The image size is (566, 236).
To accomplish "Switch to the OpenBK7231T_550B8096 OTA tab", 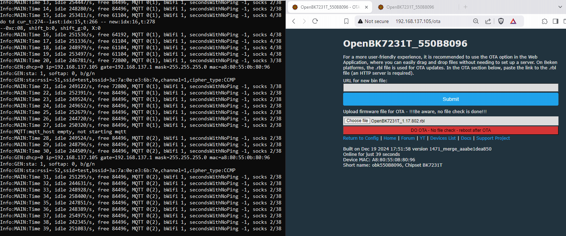I will (x=330, y=7).
